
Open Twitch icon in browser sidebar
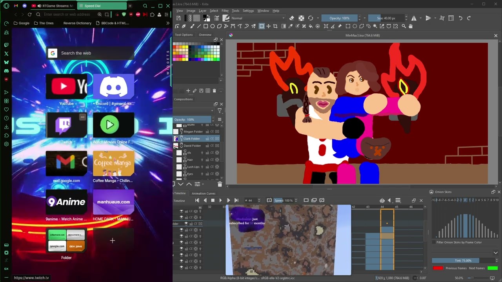click(6, 45)
